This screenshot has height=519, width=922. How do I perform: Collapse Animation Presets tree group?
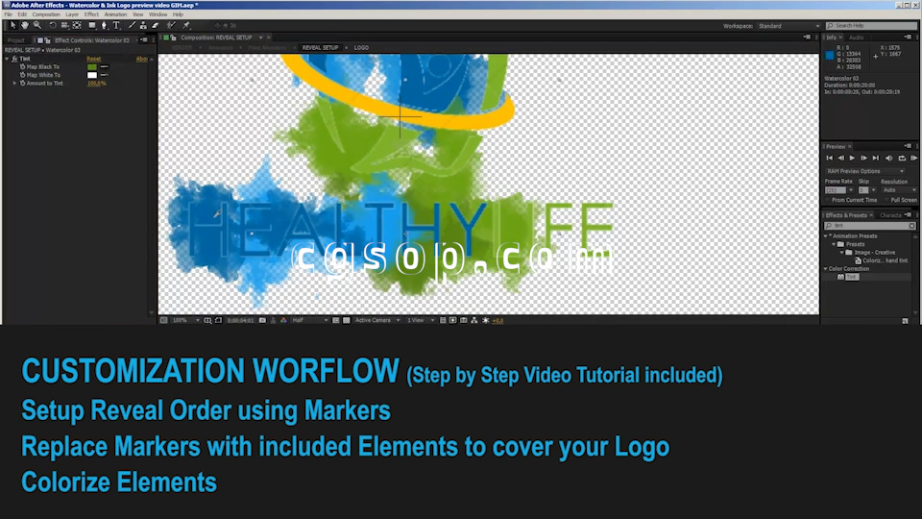click(826, 236)
